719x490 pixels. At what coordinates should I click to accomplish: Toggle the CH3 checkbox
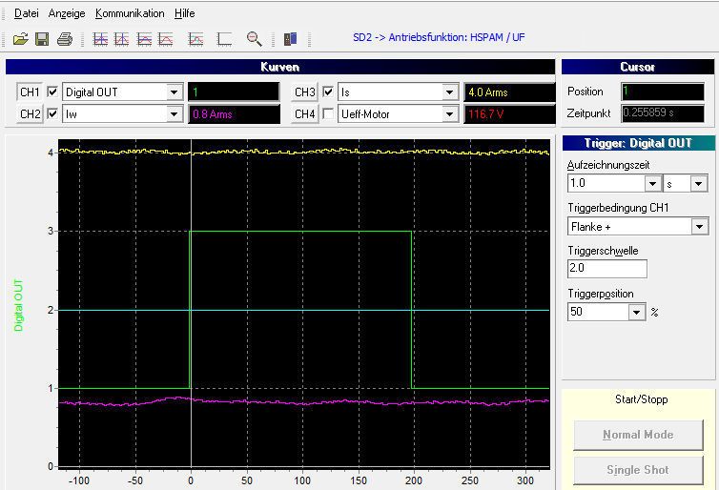pyautogui.click(x=328, y=92)
